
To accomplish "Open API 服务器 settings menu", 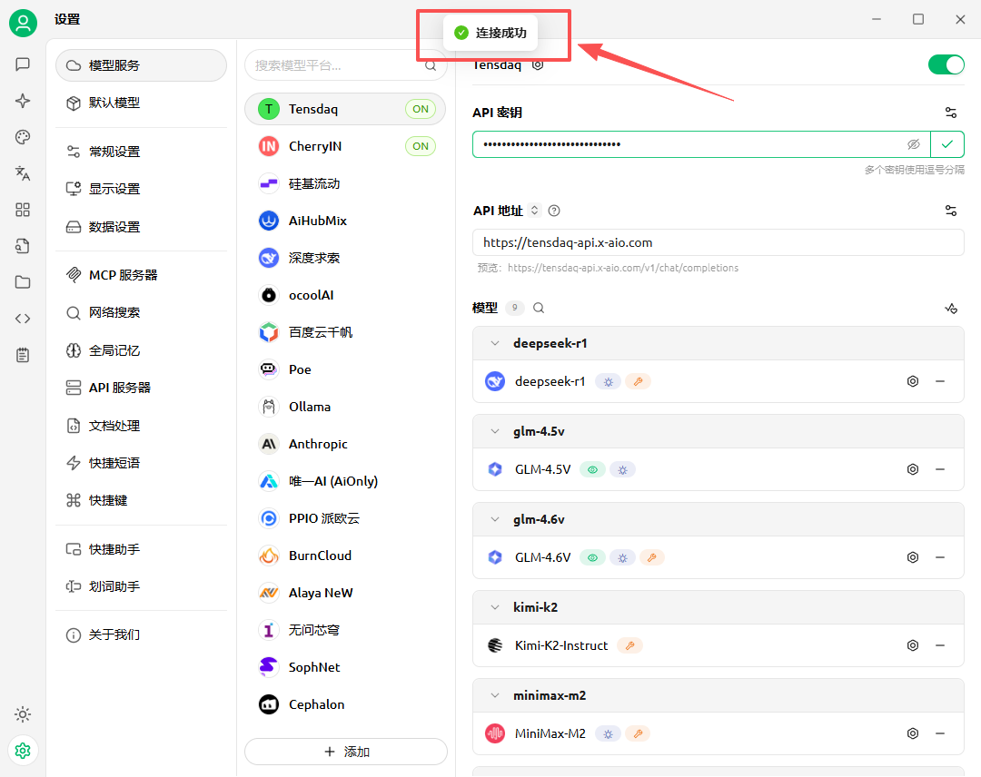I will click(141, 388).
